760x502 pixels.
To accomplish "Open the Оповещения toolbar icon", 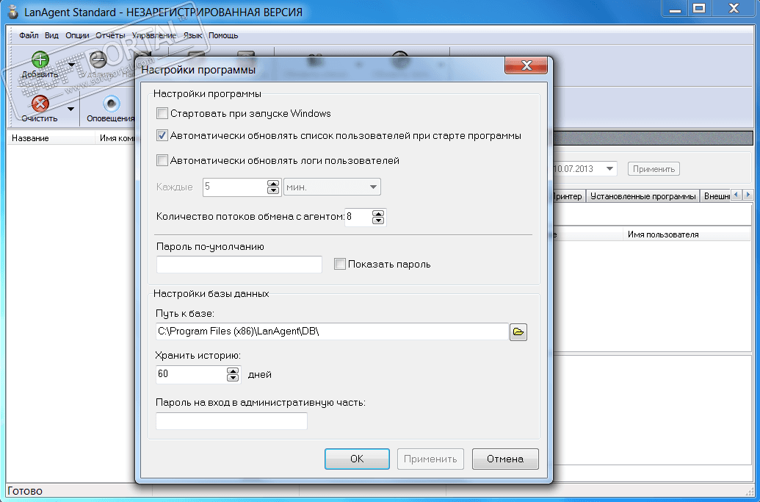I will (112, 104).
